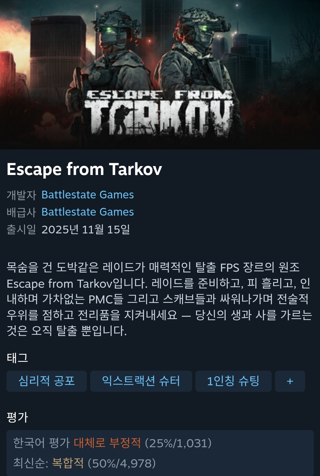This screenshot has height=476, width=320.
Task: Expand more tags with the plus button
Action: point(290,381)
